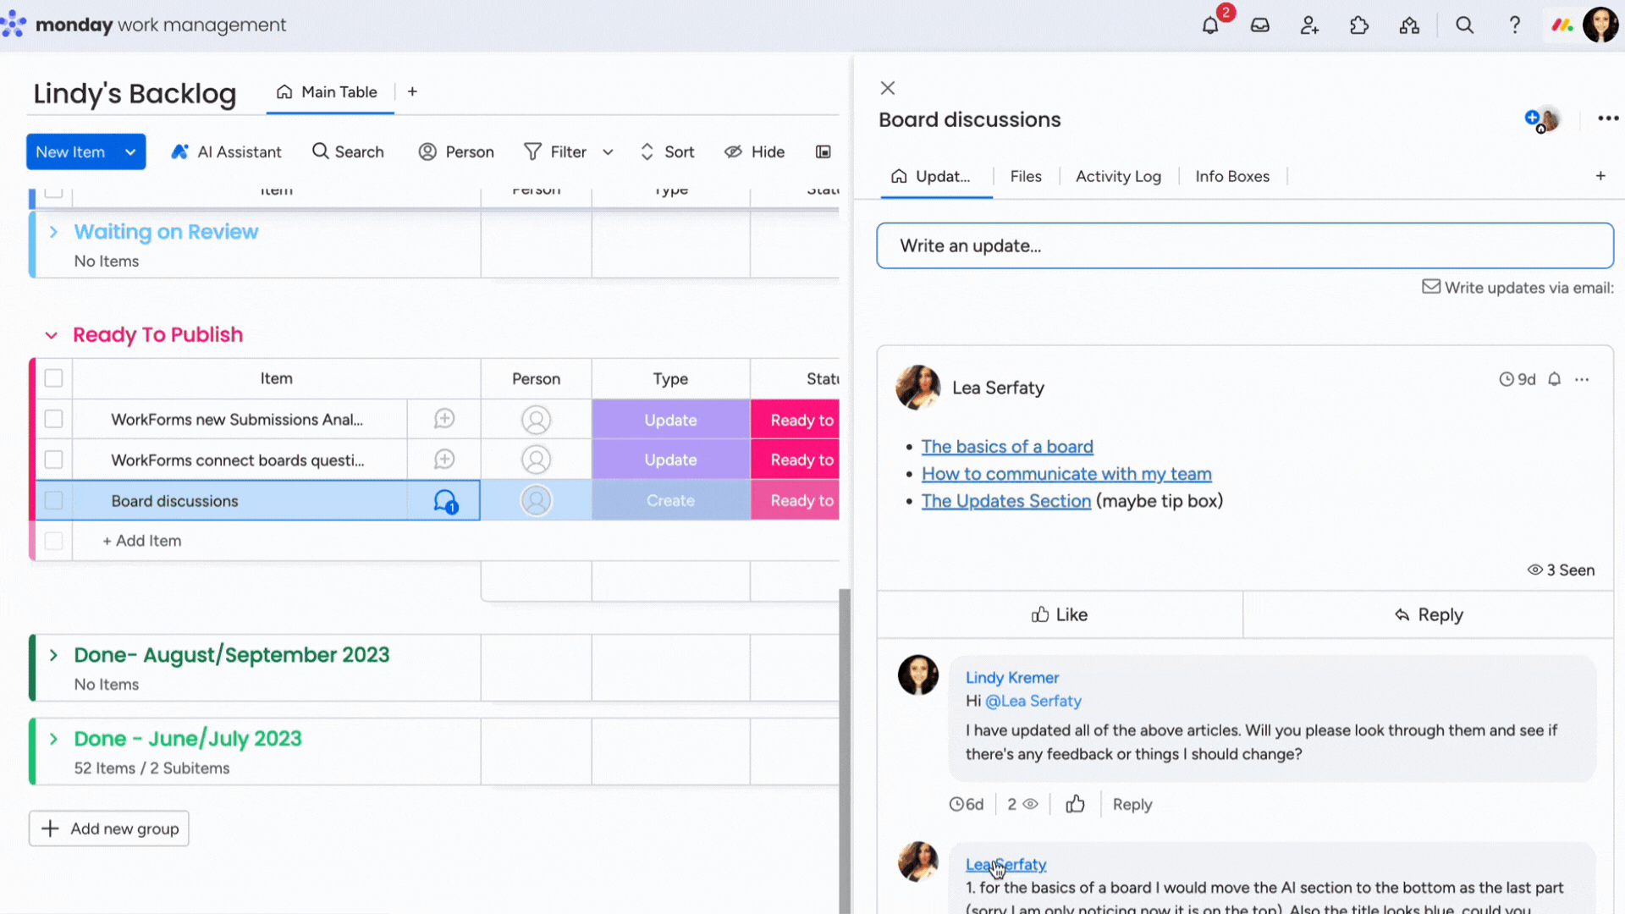Switch to the Activity Log tab

[1118, 176]
